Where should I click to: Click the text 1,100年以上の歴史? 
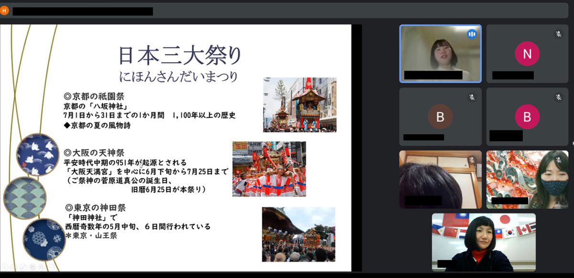[x=204, y=116]
